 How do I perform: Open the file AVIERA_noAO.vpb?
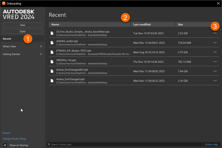pos(67,41)
